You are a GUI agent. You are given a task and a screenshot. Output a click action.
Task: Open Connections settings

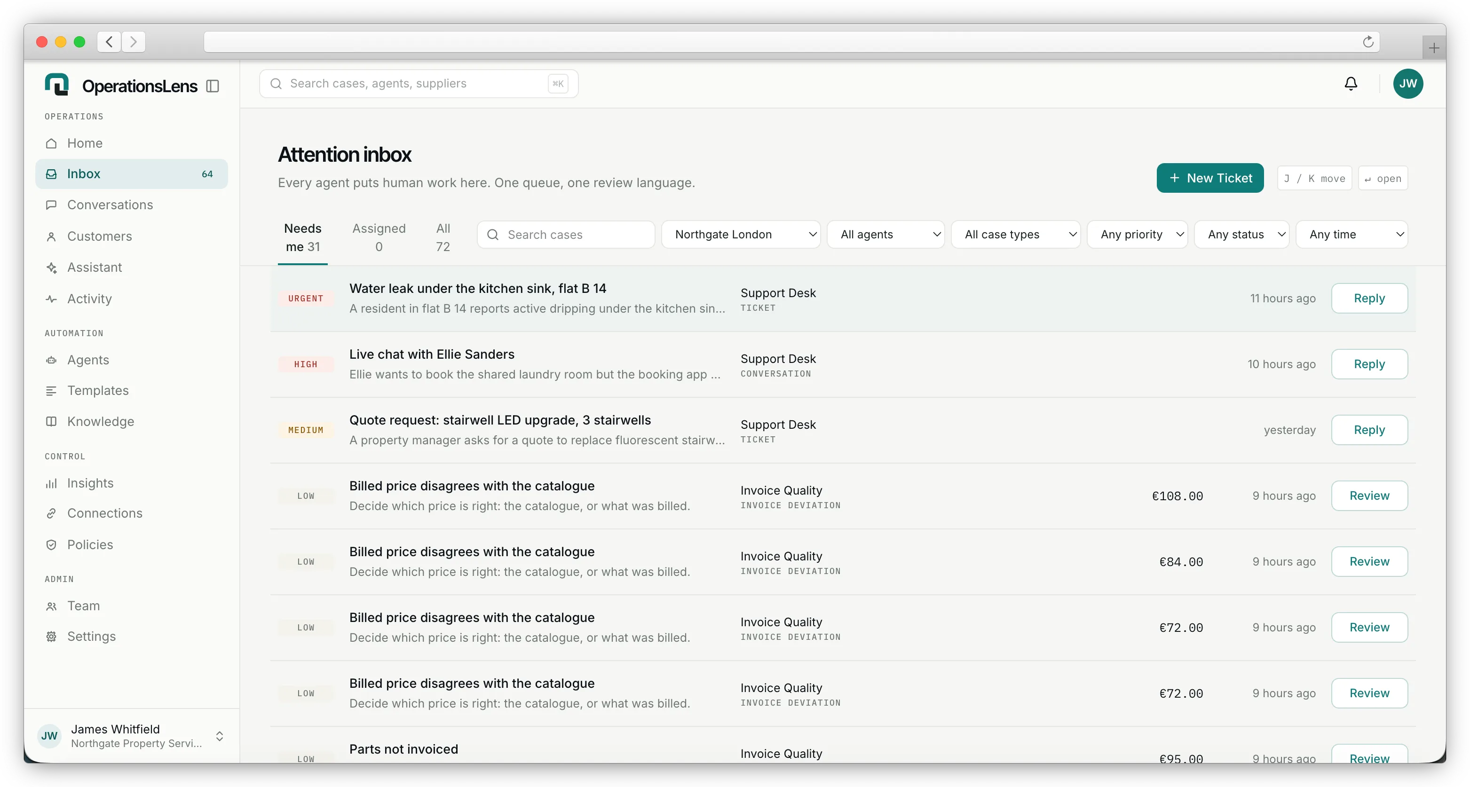coord(131,513)
